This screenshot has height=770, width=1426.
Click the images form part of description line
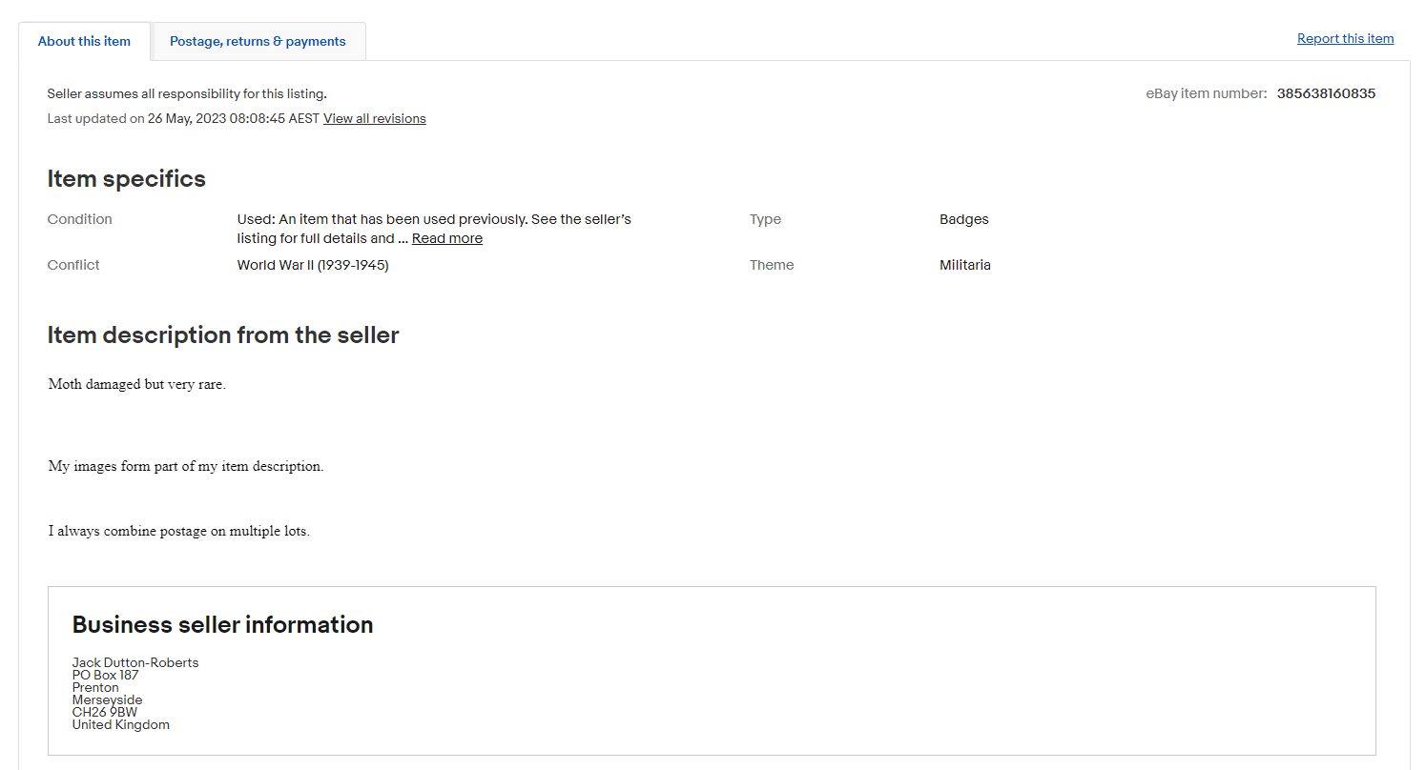[x=186, y=467]
